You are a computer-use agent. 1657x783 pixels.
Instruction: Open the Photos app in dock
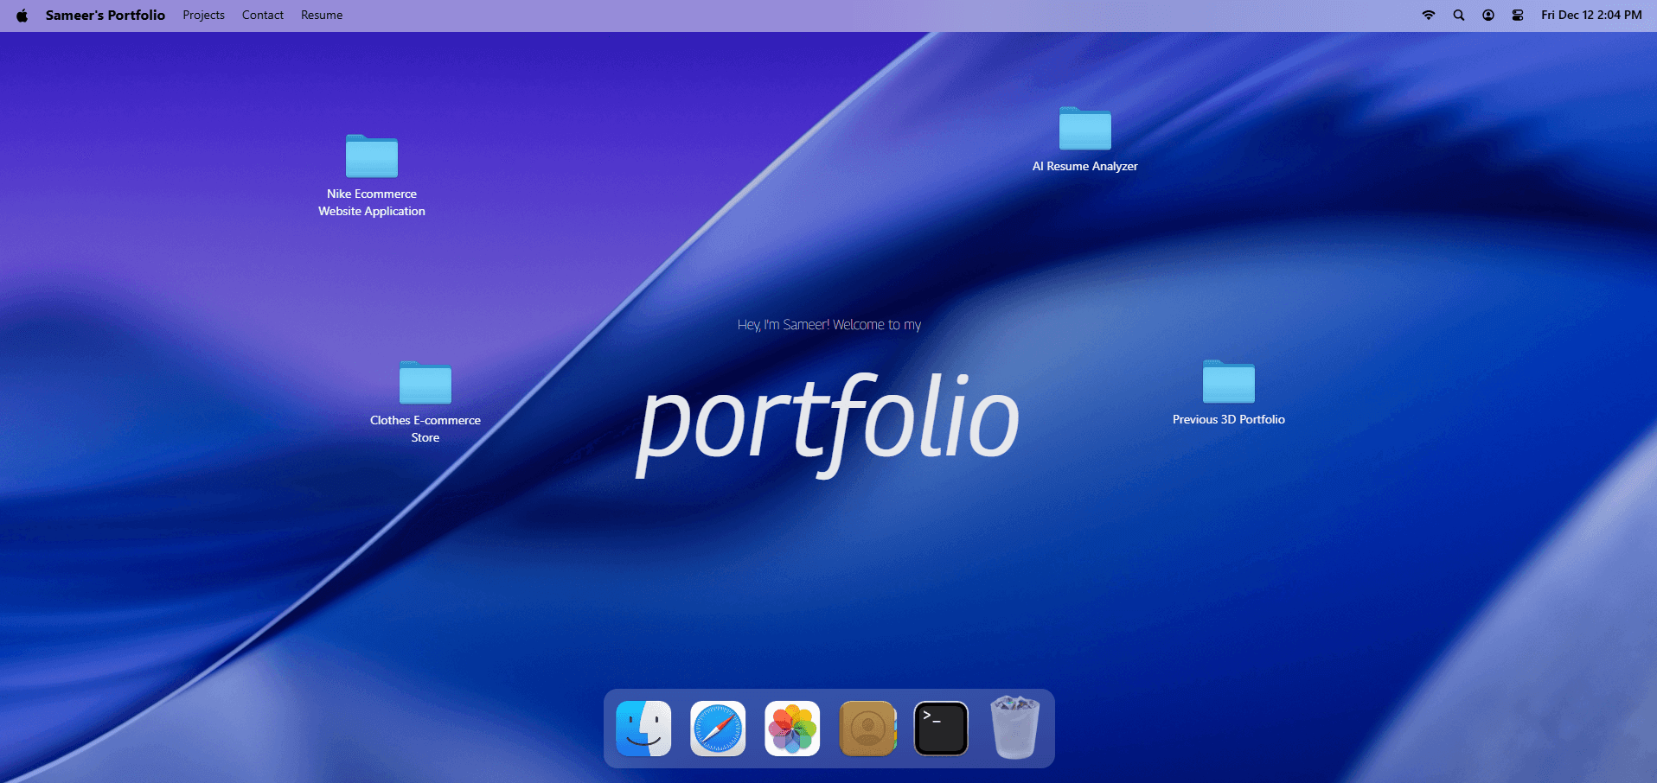(x=792, y=729)
